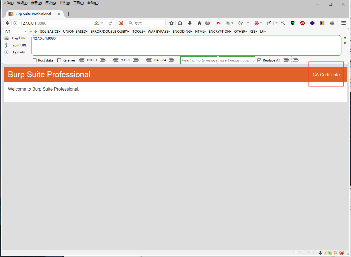Click the reload page icon in address bar

point(110,23)
